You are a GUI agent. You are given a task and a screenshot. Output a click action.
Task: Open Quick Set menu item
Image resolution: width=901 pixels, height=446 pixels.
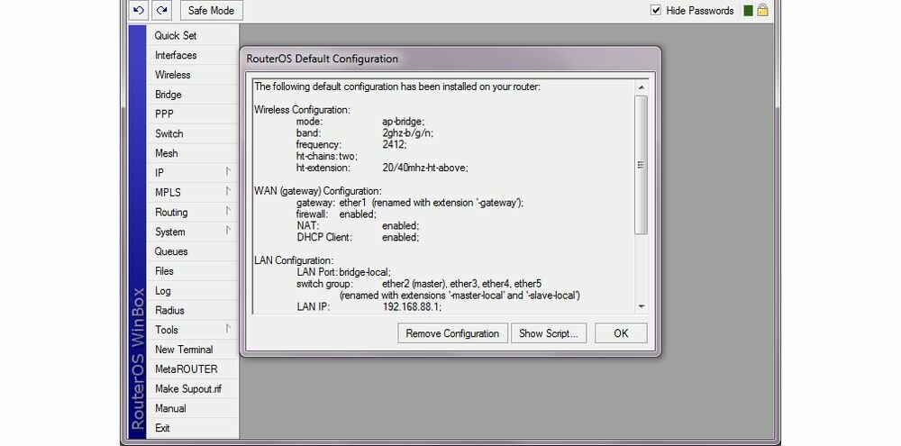click(x=192, y=36)
